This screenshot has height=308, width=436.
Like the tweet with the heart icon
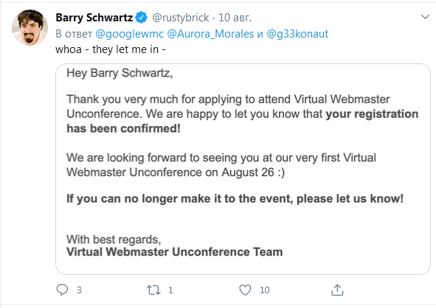(x=245, y=290)
